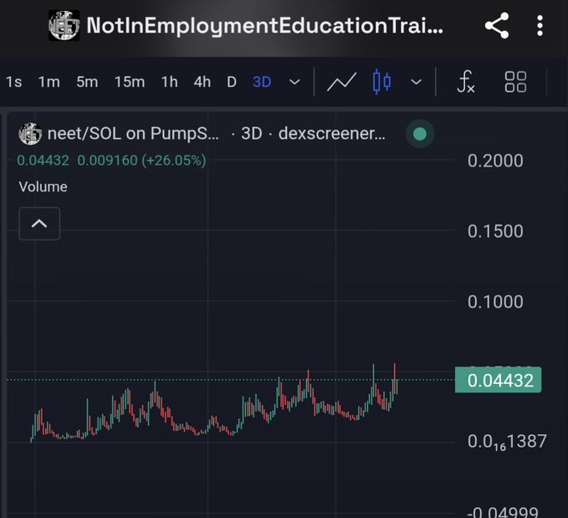Click the neet/SOL on PumpS... pair title
Viewport: 568px width, 518px height.
(133, 134)
